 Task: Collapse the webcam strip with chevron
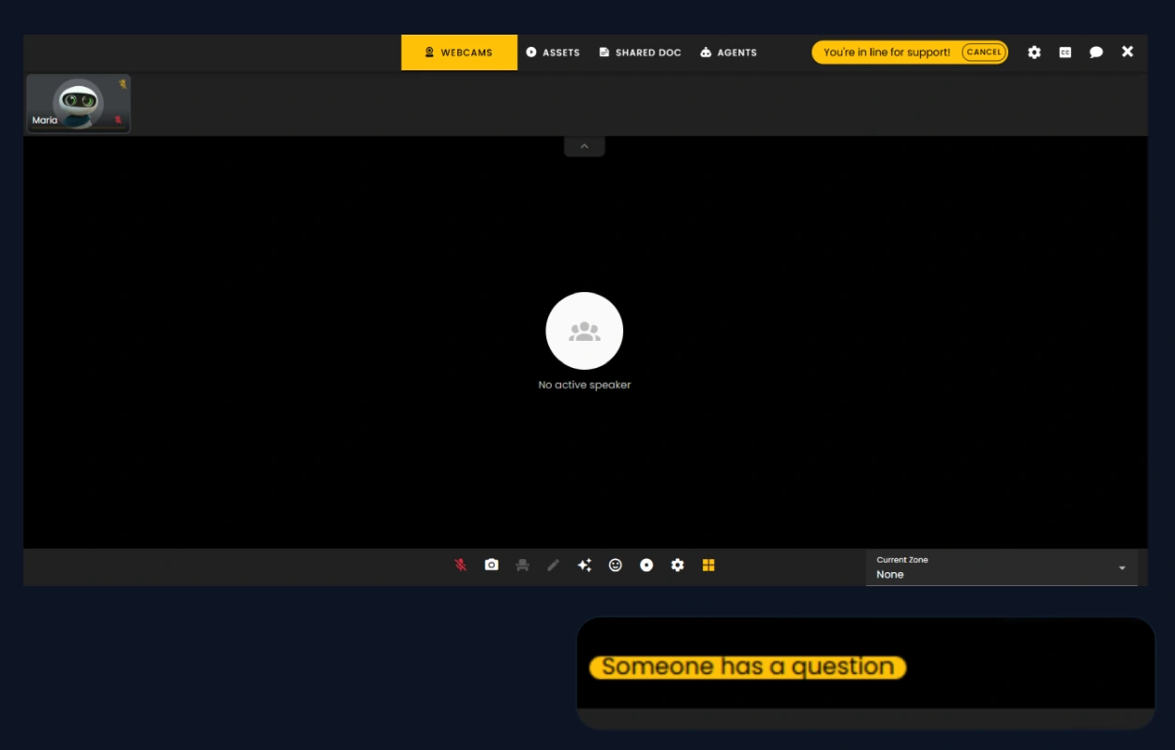585,147
